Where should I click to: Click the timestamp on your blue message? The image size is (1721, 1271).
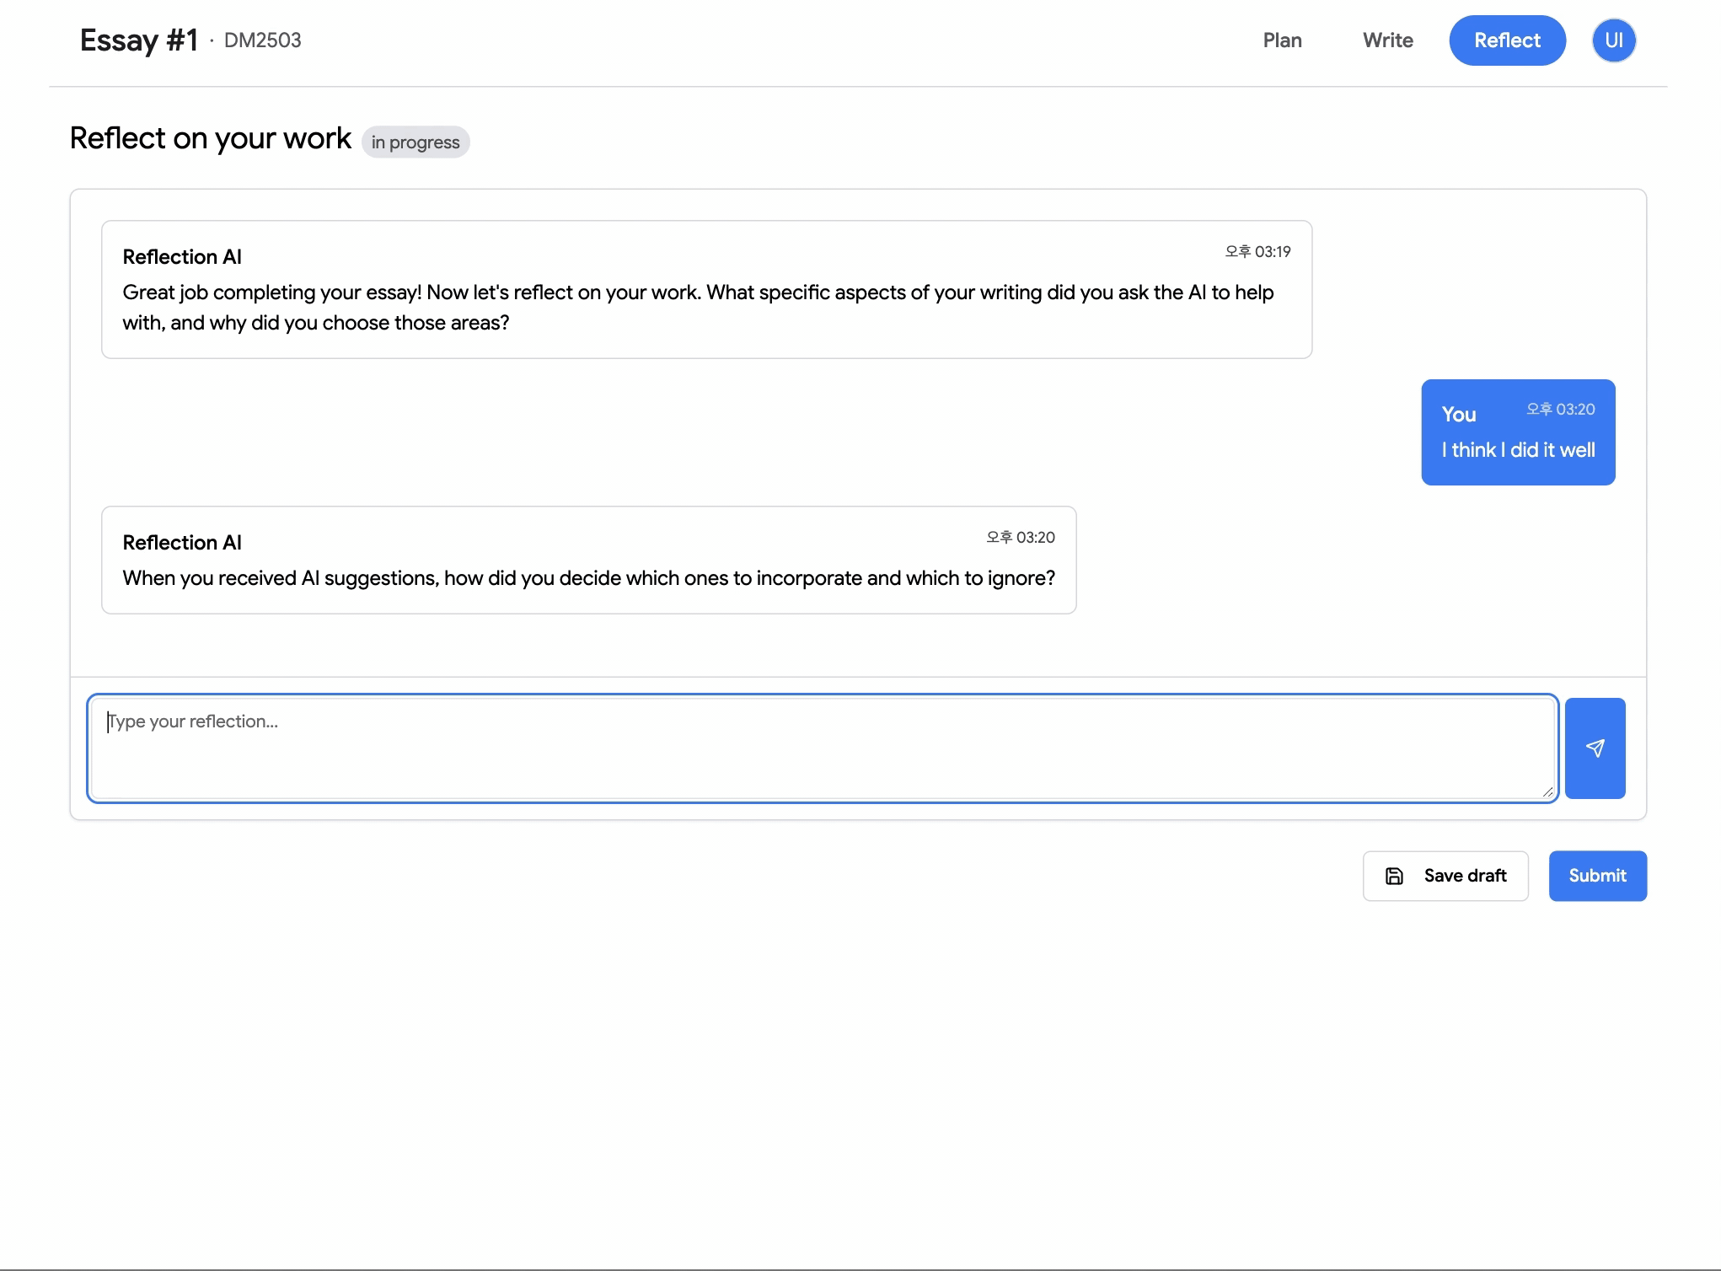(1560, 410)
